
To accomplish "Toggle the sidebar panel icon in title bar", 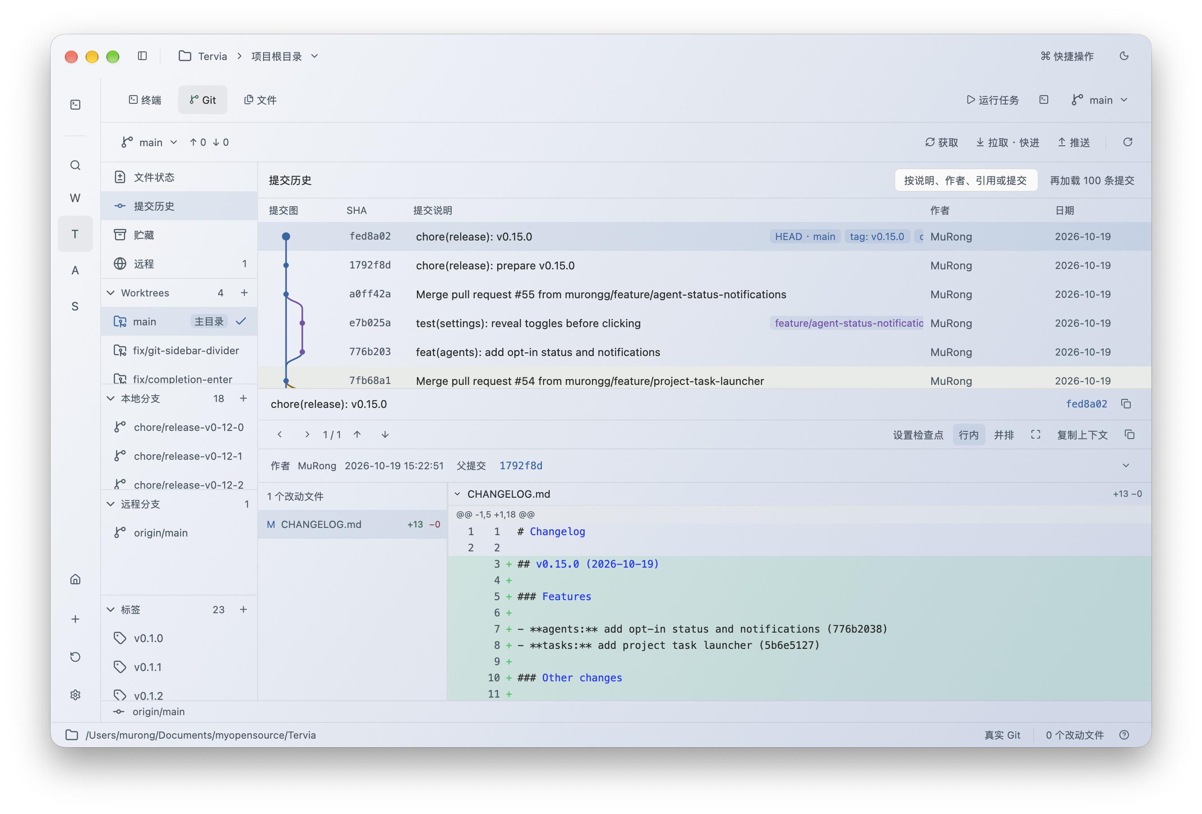I will pyautogui.click(x=142, y=56).
